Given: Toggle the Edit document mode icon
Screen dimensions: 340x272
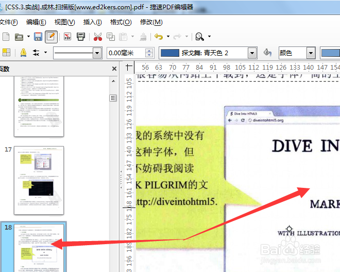Looking at the screenshot, I should click(51, 37).
